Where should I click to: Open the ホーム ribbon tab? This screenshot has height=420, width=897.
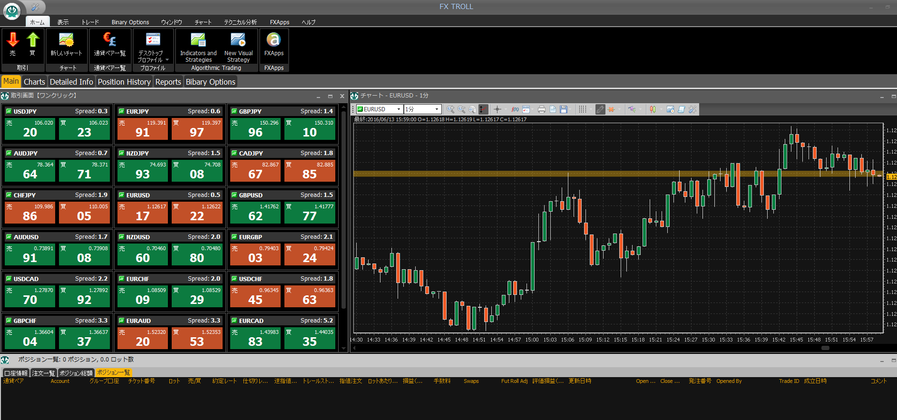tap(37, 22)
